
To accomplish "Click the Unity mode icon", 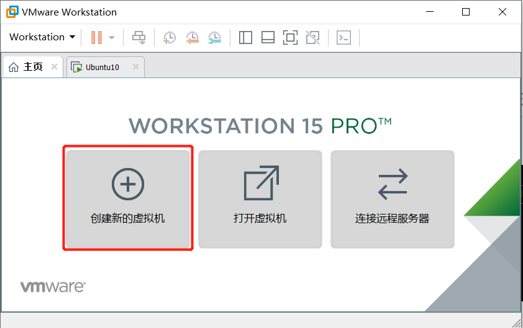I will pos(313,37).
